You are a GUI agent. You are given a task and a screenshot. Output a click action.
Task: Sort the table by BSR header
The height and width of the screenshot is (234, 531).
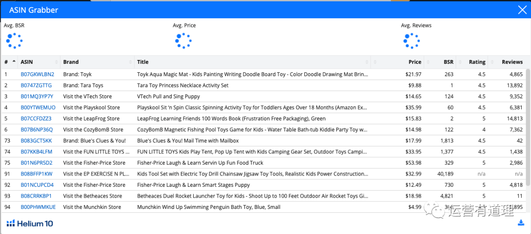click(448, 62)
